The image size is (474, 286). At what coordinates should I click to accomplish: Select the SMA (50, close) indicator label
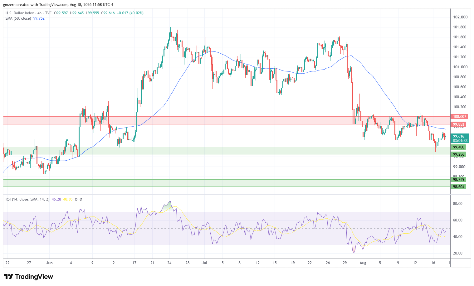18,18
